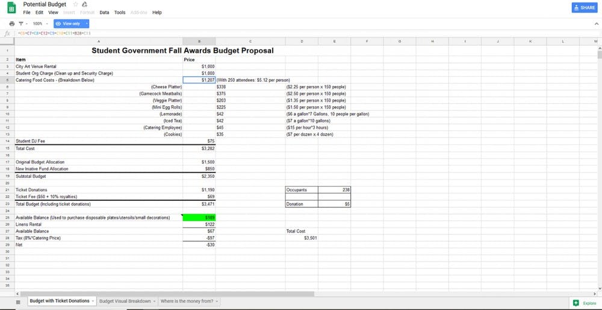Select City Art Venue Rental cell
602x310 pixels.
99,66
